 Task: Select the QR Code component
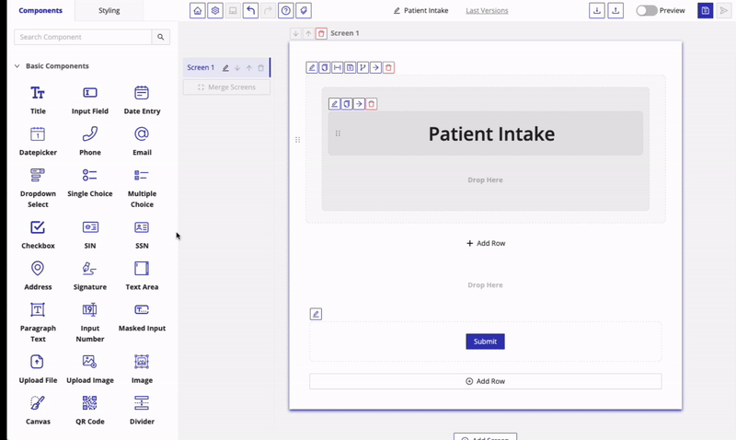89,409
